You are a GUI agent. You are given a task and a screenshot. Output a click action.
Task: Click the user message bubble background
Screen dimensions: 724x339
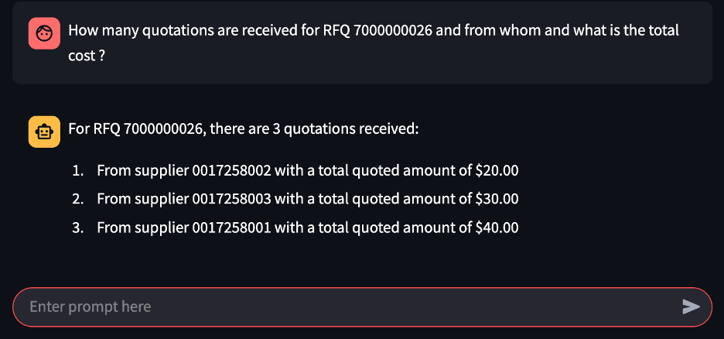pyautogui.click(x=363, y=43)
